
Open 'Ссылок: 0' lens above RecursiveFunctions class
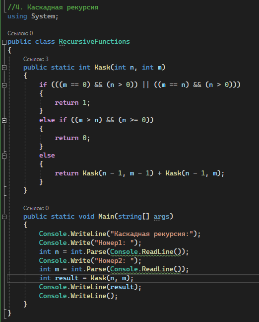(x=20, y=33)
